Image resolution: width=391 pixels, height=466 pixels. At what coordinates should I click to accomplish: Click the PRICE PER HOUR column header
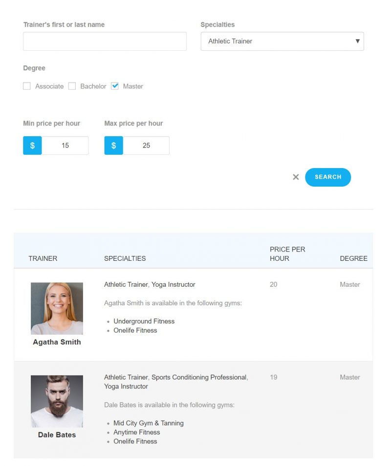coord(287,254)
